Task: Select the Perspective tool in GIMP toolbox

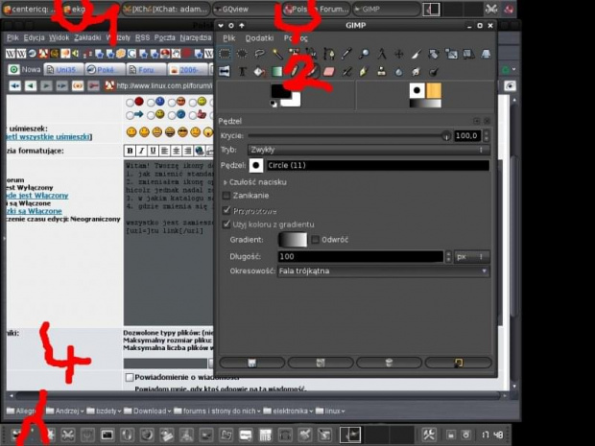Action: coord(486,54)
